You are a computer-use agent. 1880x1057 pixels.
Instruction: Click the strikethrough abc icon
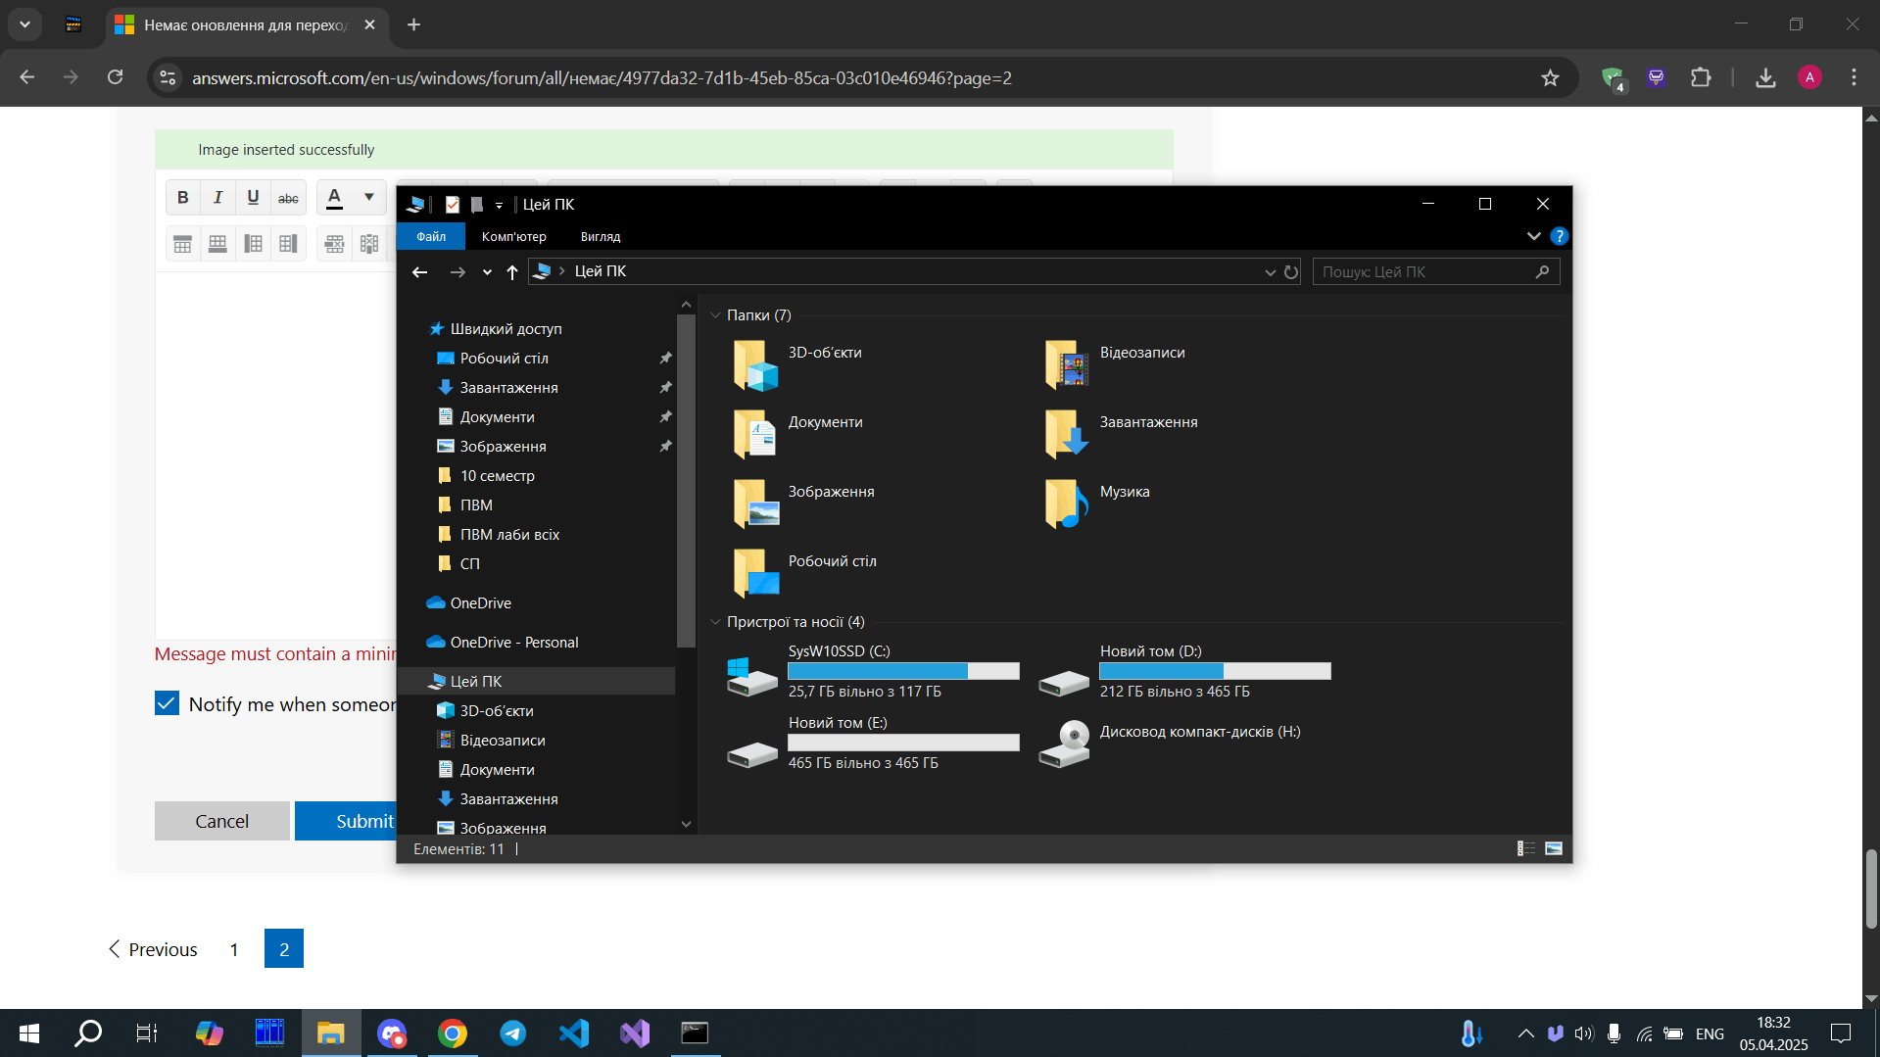pos(288,197)
